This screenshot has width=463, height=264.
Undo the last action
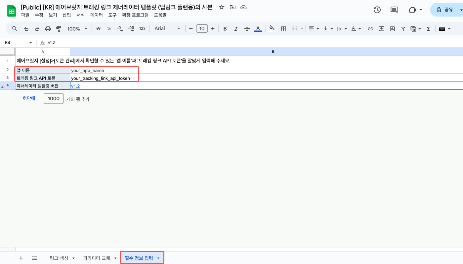(26, 29)
